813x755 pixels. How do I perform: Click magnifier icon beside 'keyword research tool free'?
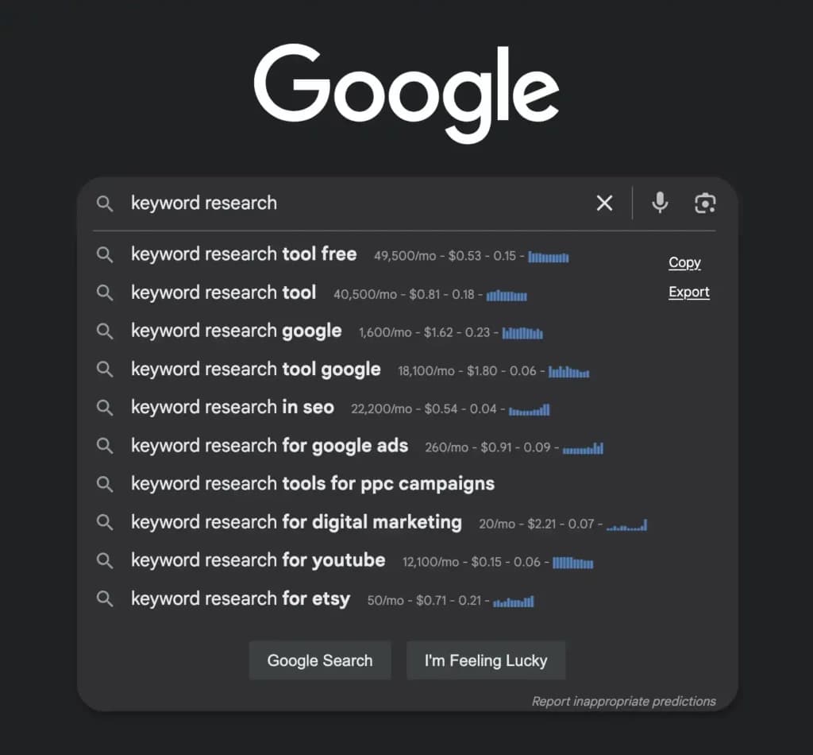[x=105, y=255]
